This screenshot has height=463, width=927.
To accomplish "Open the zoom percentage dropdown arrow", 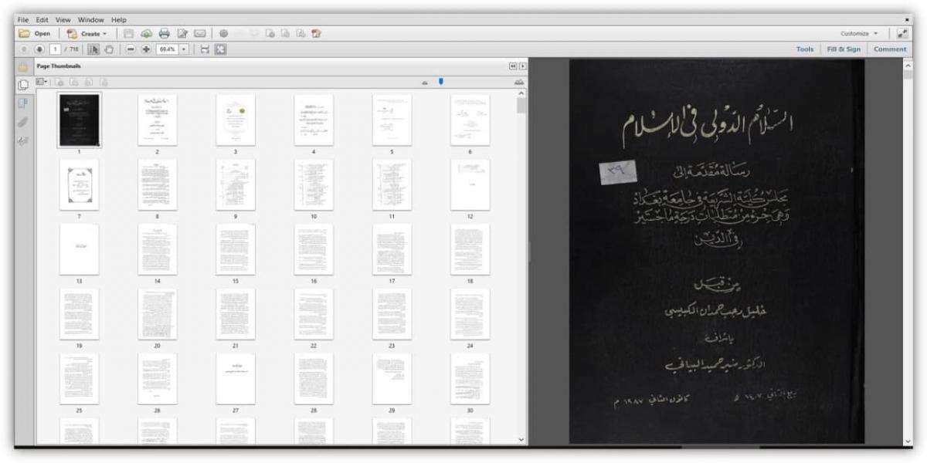I will (185, 49).
